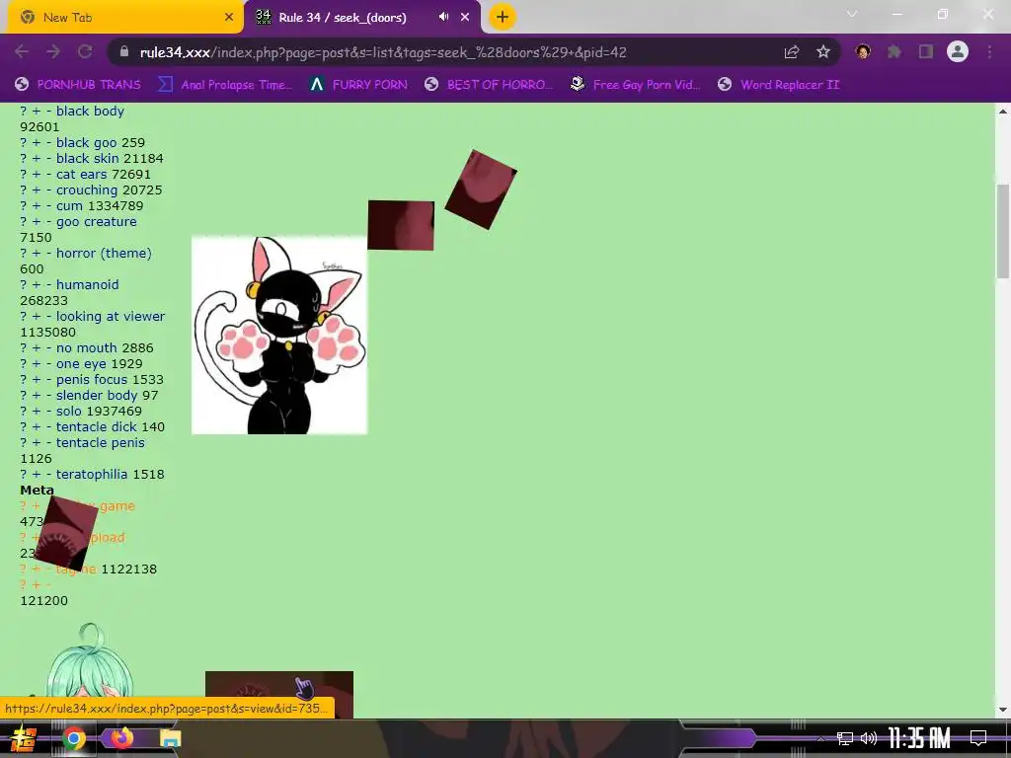Click the '?' wiki link beside 'cat ears'
Image resolution: width=1011 pixels, height=758 pixels.
24,174
